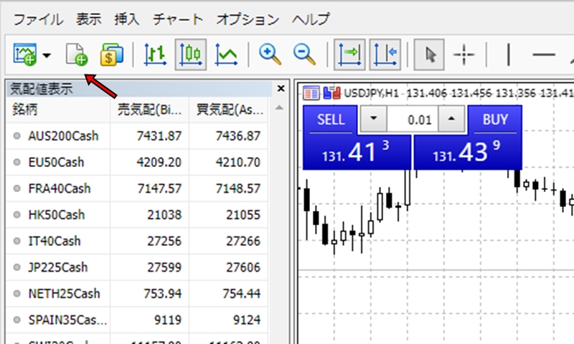Image resolution: width=574 pixels, height=344 pixels.
Task: Click EU50Cash ask price 4210.70
Action: click(x=238, y=162)
